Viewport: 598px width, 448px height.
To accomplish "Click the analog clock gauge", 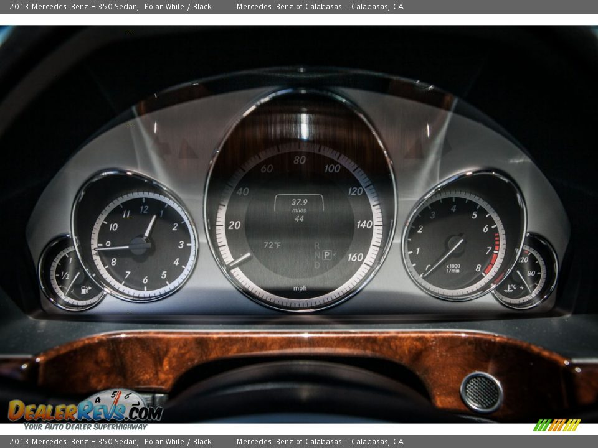I will tap(140, 246).
